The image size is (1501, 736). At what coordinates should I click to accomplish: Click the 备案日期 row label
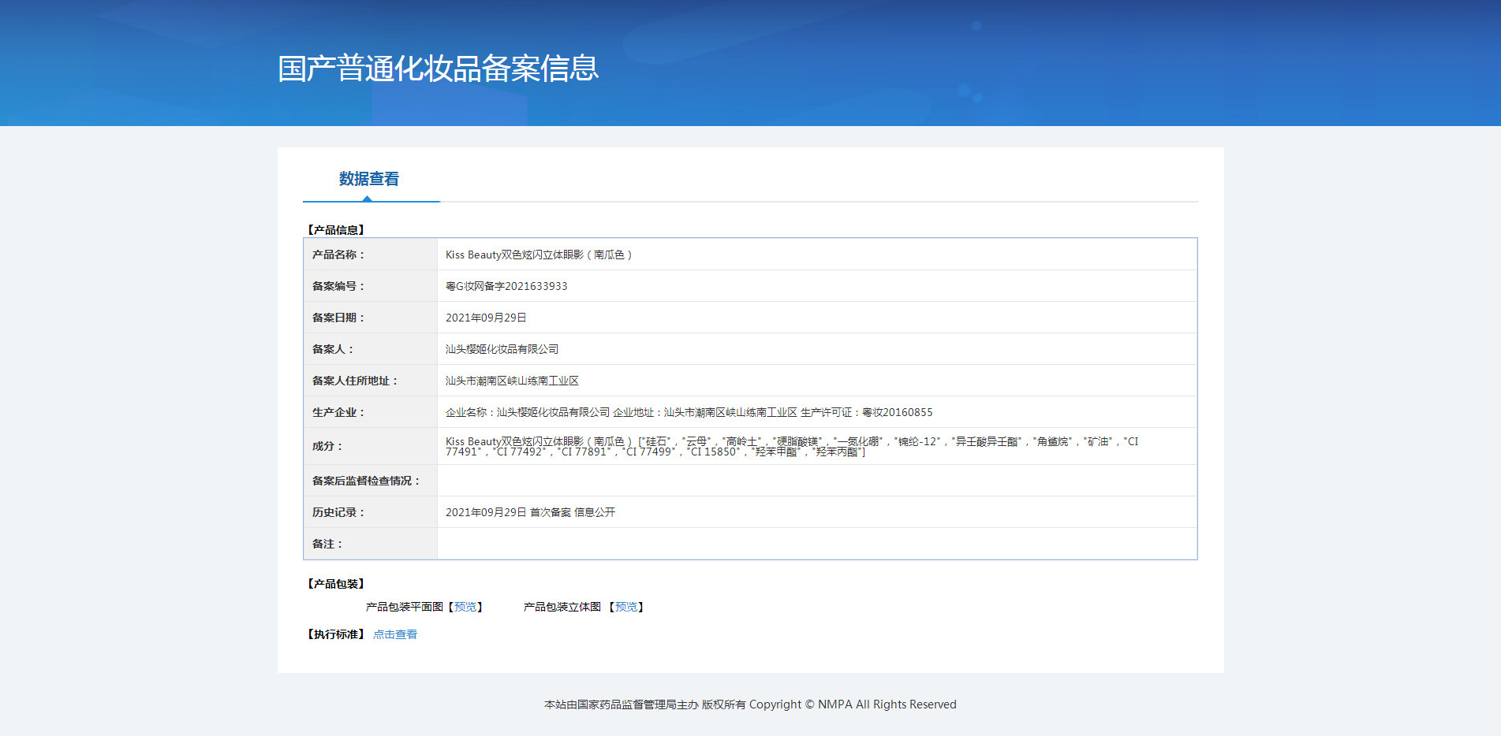[338, 318]
